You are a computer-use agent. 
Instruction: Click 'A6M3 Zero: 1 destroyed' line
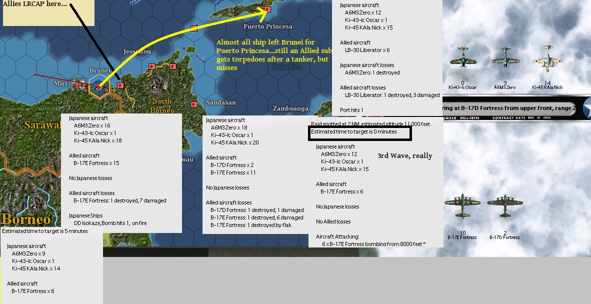[372, 72]
